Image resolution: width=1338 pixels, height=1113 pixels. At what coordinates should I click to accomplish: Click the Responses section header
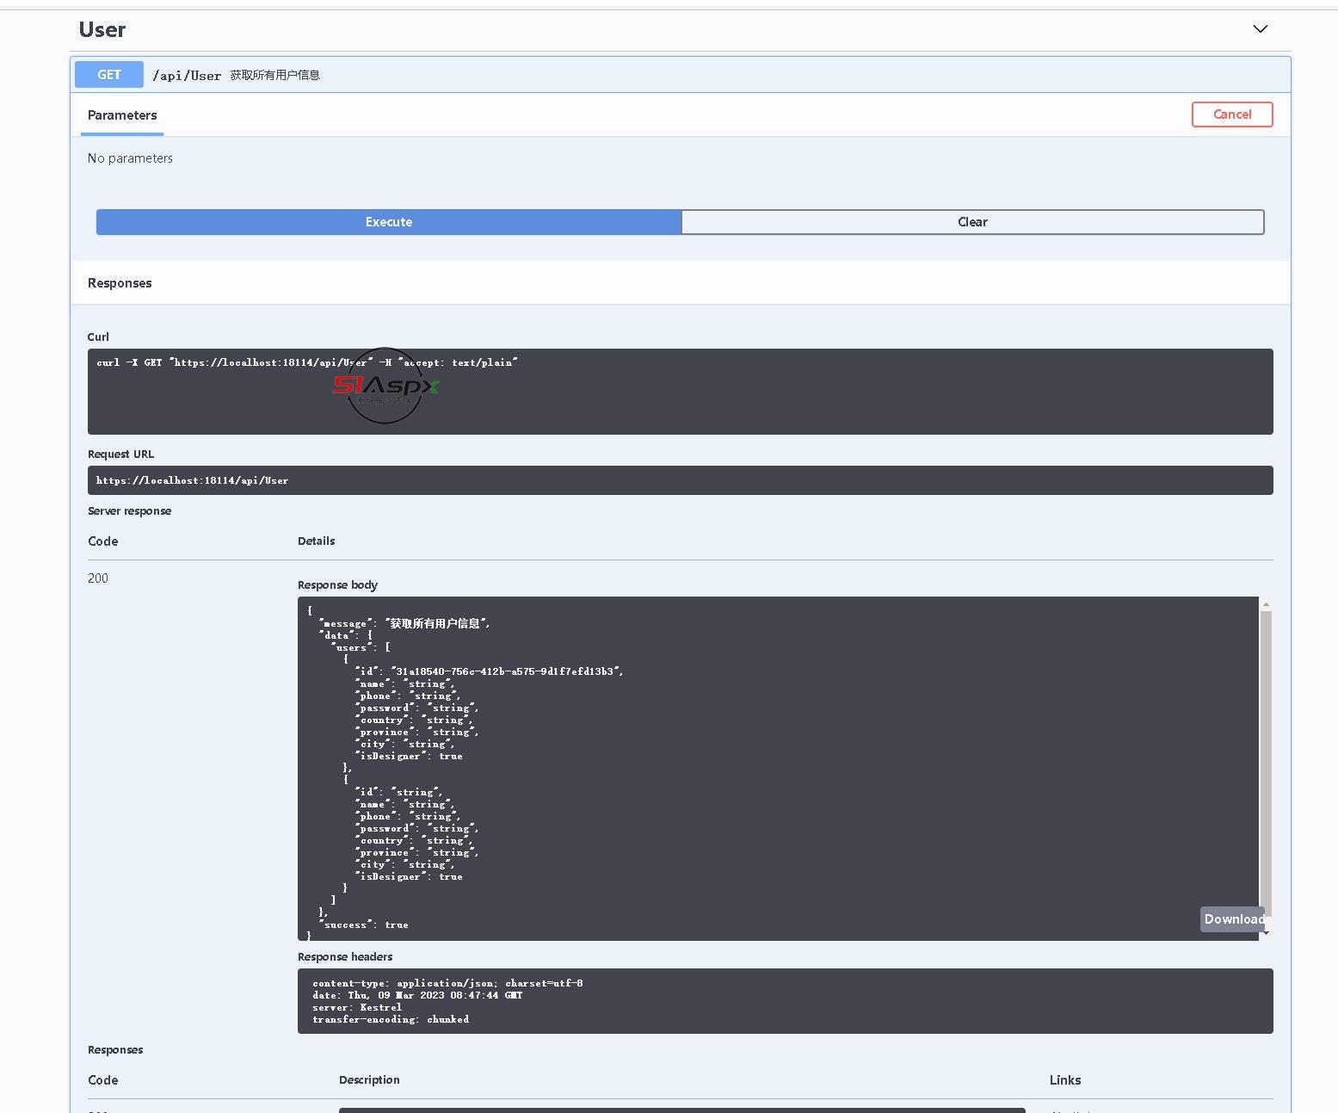[120, 283]
